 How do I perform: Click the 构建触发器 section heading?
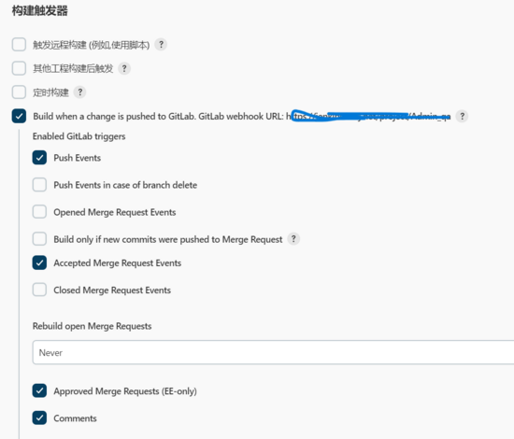point(40,11)
